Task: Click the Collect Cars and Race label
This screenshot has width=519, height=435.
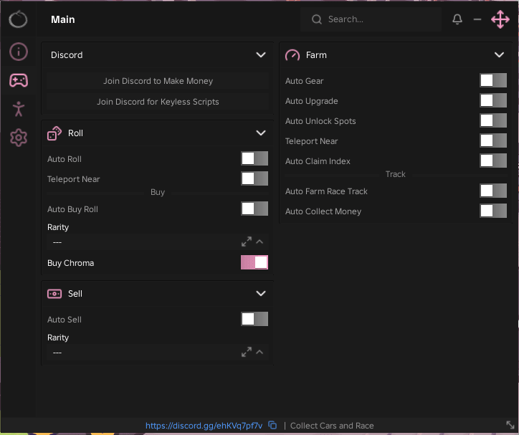Action: coord(332,426)
